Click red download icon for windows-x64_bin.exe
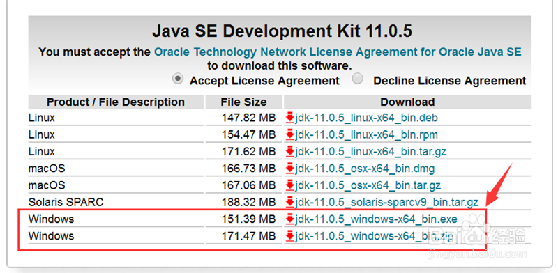 point(290,219)
